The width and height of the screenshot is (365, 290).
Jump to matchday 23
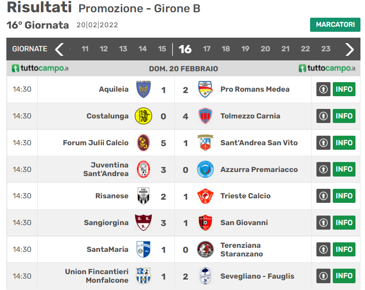326,49
